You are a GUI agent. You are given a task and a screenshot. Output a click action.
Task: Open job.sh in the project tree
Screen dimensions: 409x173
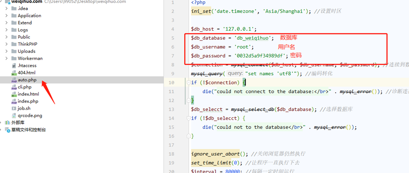(x=24, y=108)
